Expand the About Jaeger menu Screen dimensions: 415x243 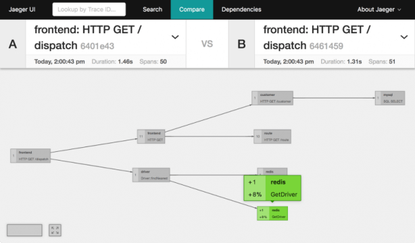[379, 9]
